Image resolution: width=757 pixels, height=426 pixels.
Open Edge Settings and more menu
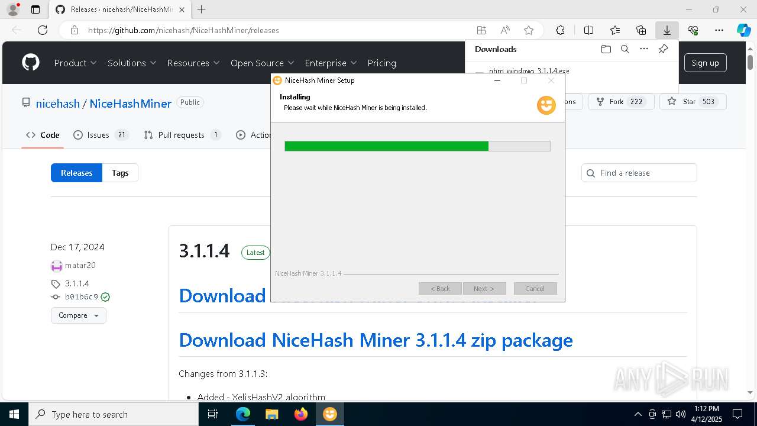719,30
